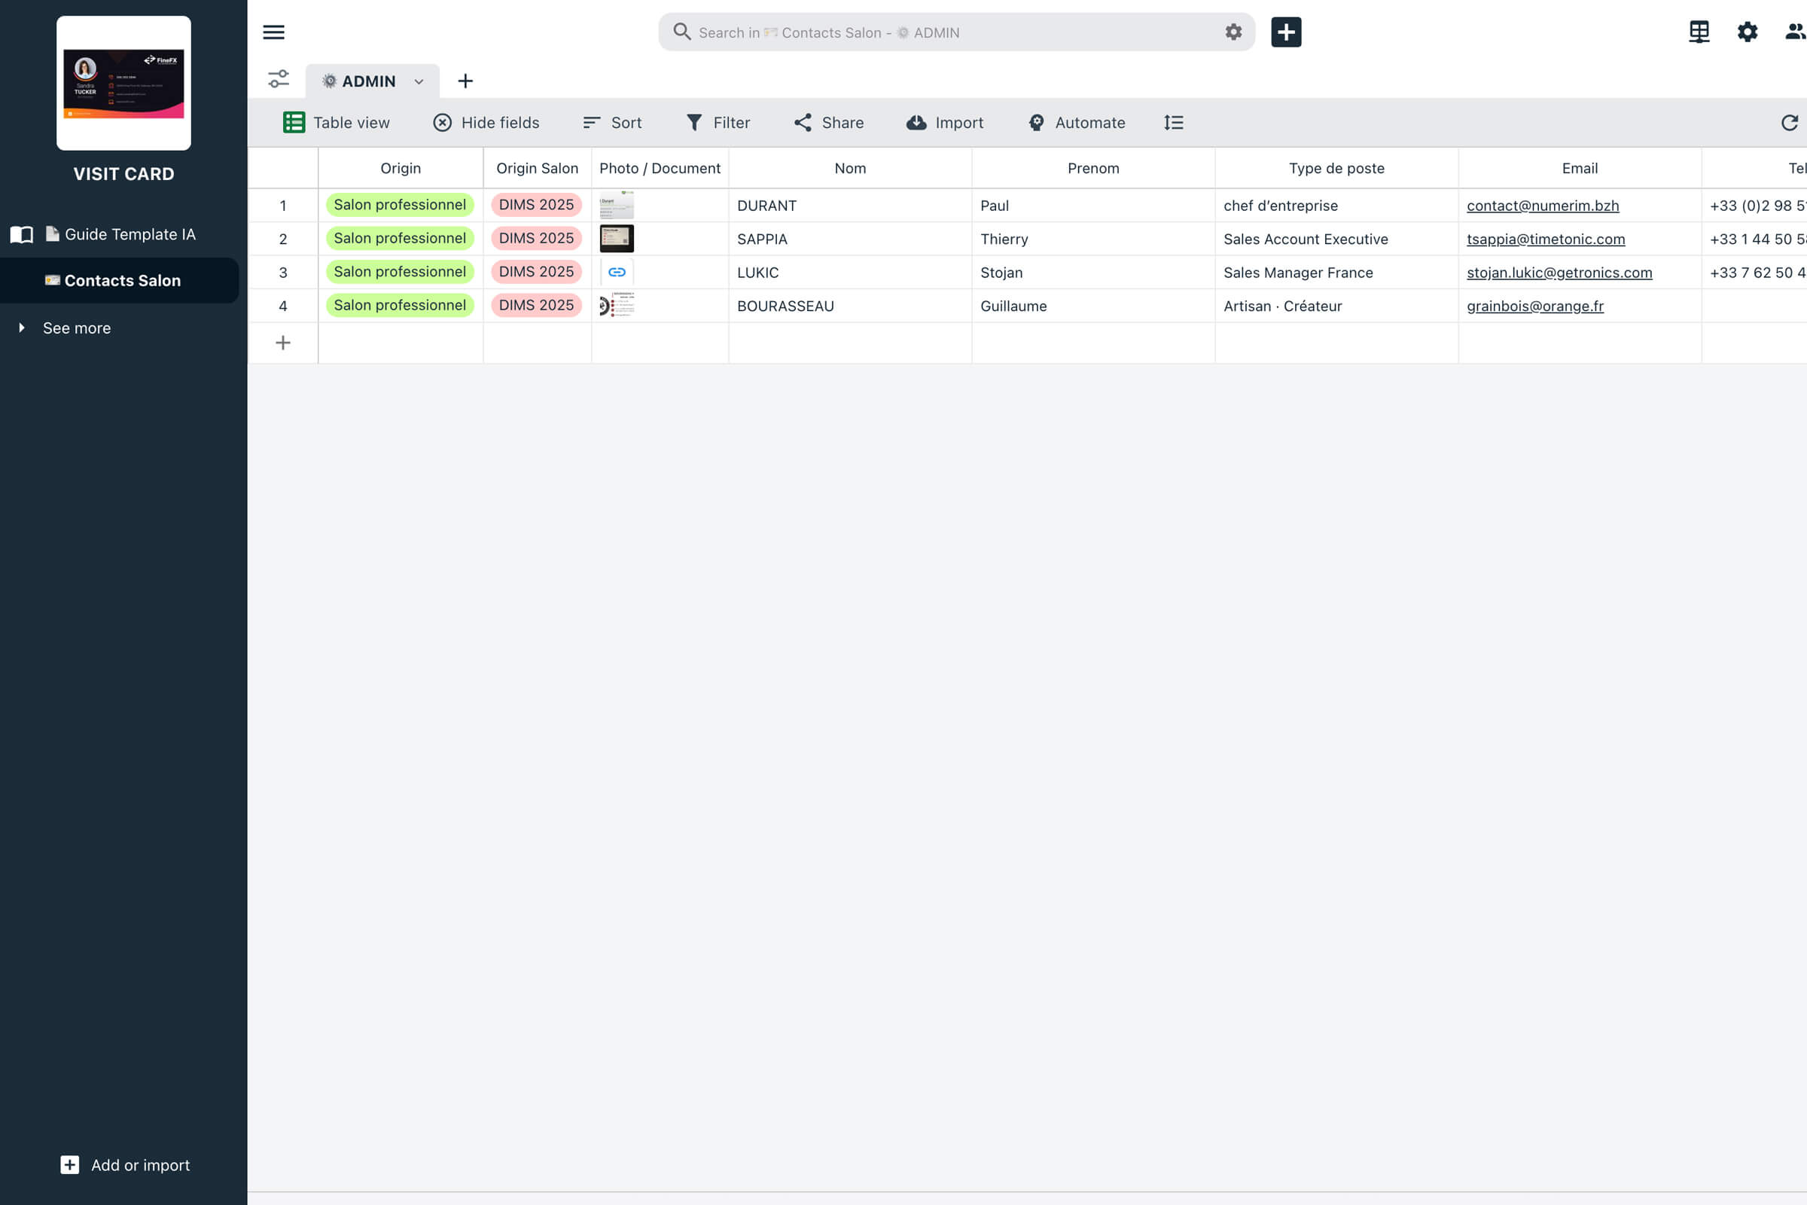Image resolution: width=1807 pixels, height=1205 pixels.
Task: Open the table layout icon top right
Action: click(1699, 32)
